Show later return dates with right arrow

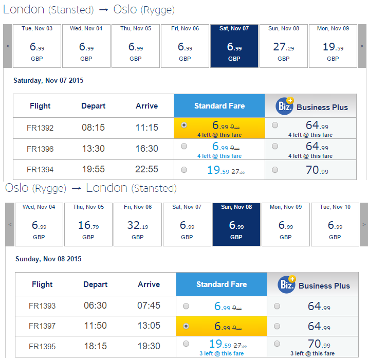pos(364,224)
